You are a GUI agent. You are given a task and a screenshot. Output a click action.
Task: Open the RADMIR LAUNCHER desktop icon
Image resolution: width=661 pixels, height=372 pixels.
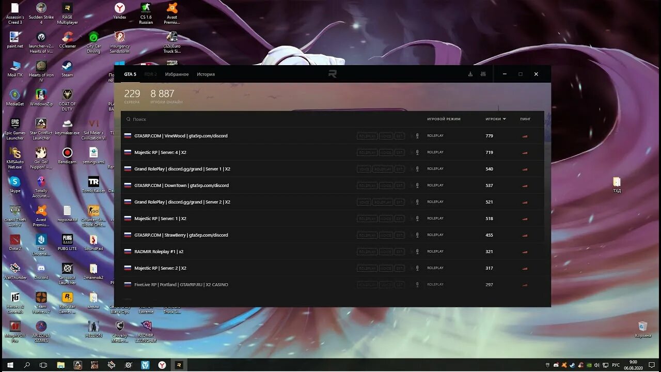(x=146, y=331)
